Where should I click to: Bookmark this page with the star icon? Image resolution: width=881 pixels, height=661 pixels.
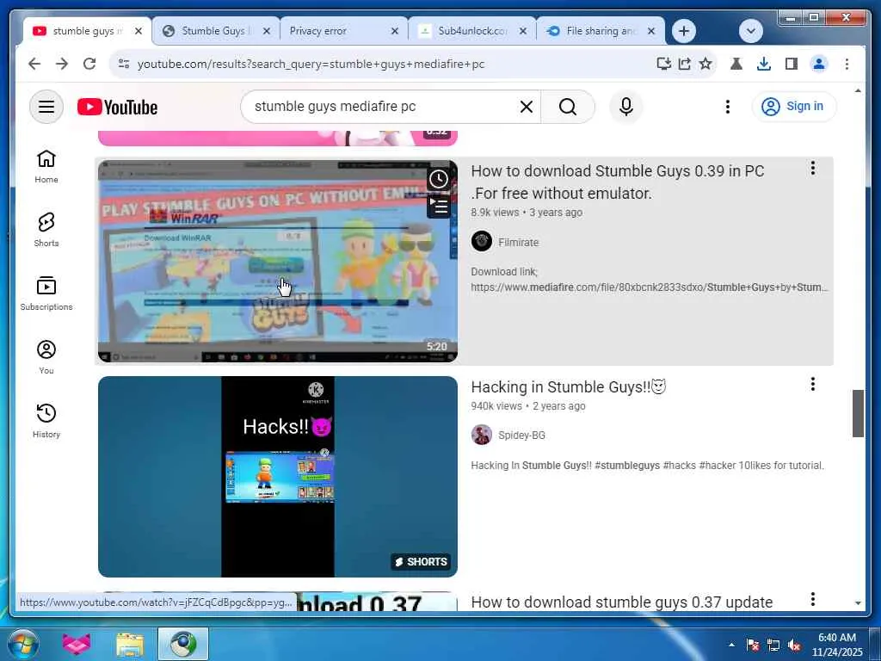tap(705, 64)
